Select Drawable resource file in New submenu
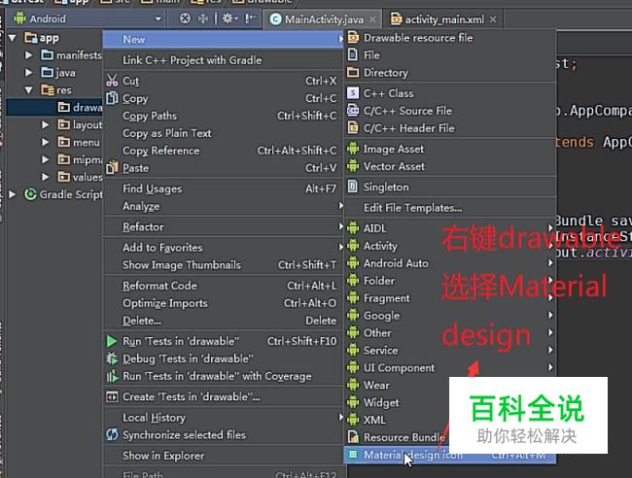 coord(450,38)
